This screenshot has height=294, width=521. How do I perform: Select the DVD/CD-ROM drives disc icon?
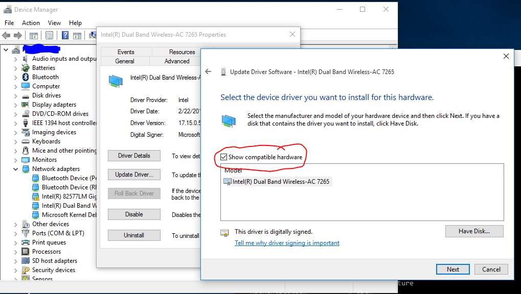pyautogui.click(x=25, y=114)
